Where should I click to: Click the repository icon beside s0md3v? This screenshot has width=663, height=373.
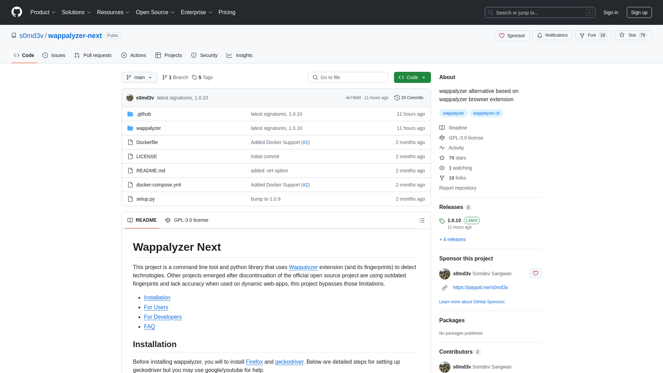pos(14,36)
